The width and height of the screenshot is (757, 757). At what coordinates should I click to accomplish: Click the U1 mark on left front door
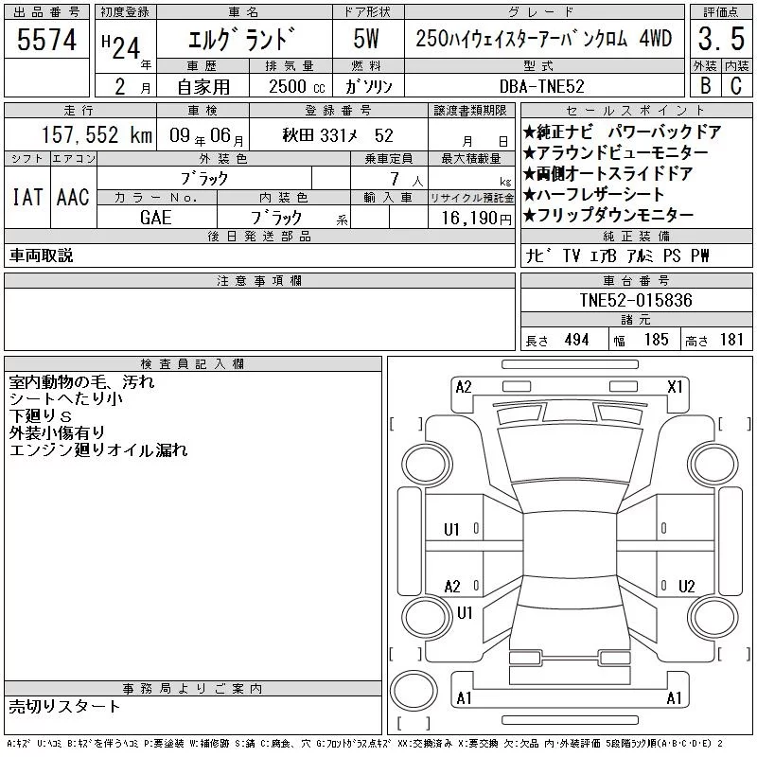tap(451, 530)
